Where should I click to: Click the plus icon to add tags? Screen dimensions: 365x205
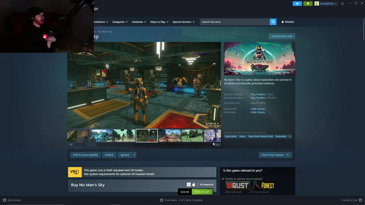click(290, 136)
